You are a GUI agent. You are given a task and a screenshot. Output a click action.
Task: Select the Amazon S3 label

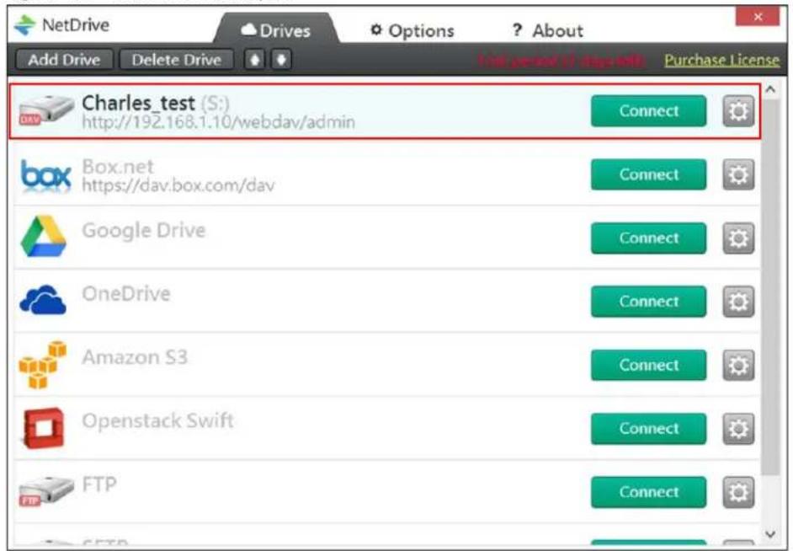coord(135,357)
